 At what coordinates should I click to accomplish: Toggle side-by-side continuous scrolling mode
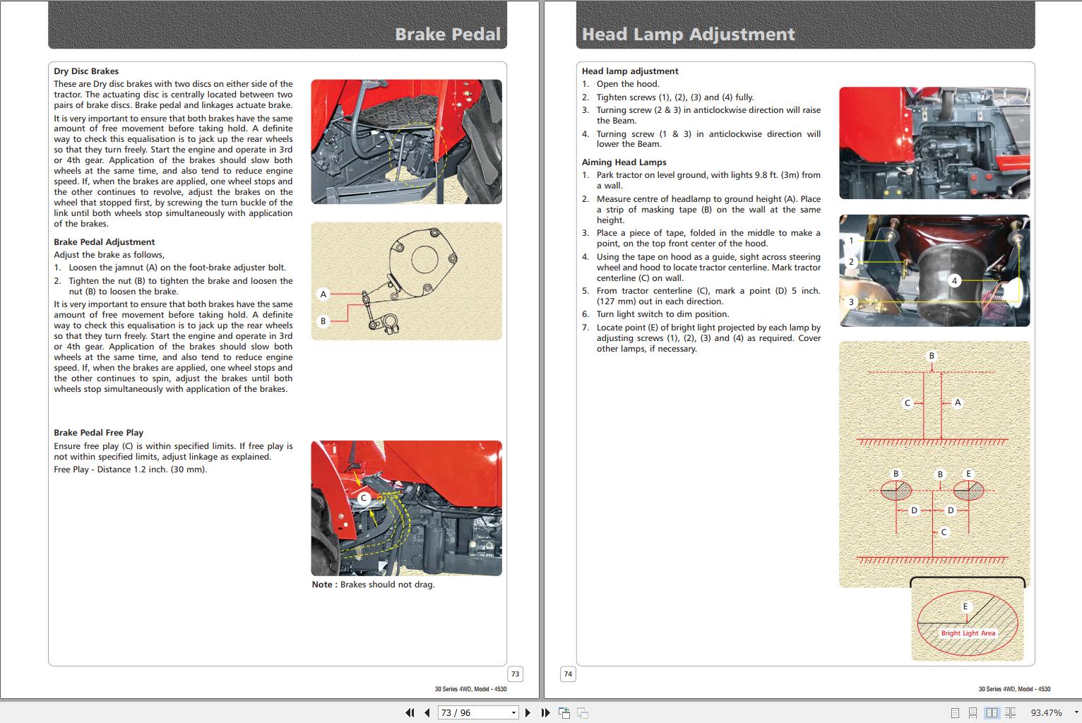pyautogui.click(x=1010, y=712)
